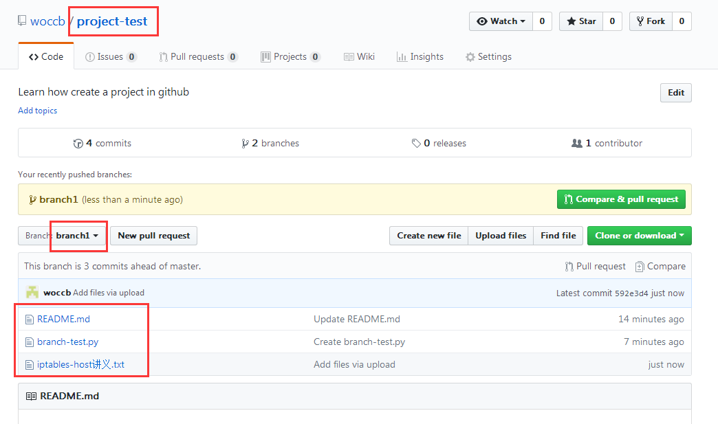The width and height of the screenshot is (718, 424).
Task: Open the Projects tab
Action: pyautogui.click(x=290, y=57)
